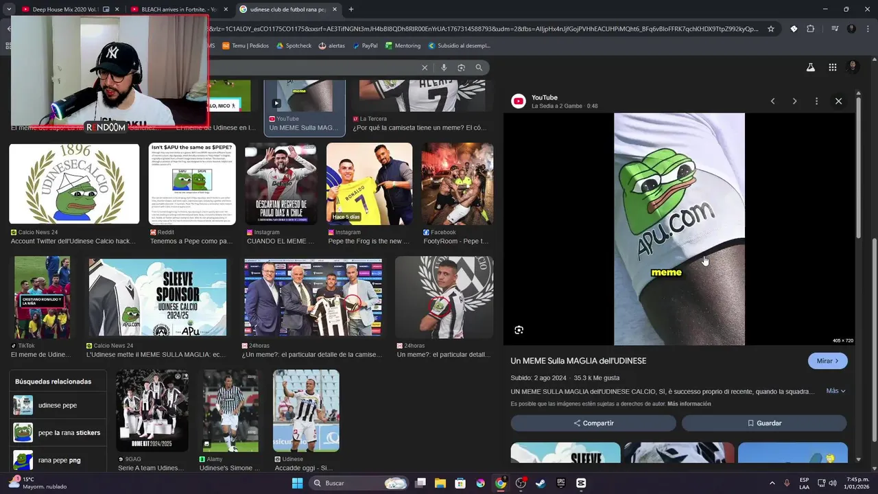Click the taskbar microphone indicator

787,483
